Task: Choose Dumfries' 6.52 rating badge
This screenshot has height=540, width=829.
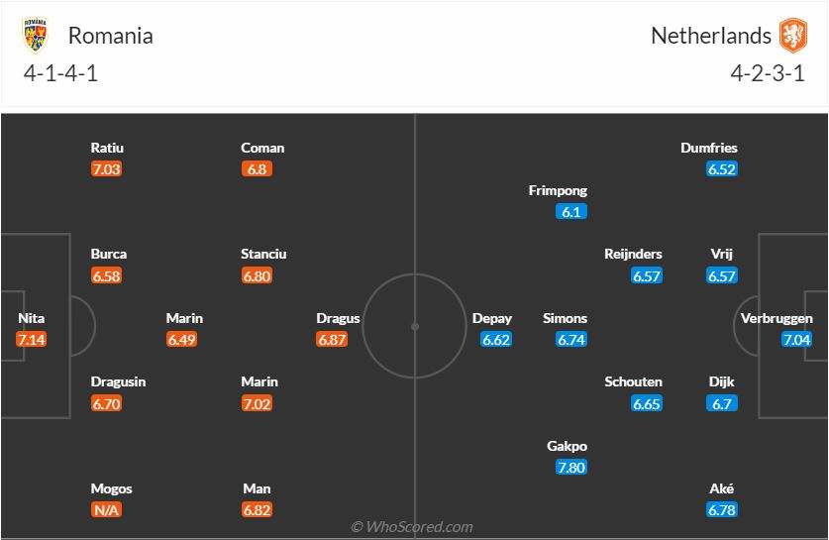Action: [722, 169]
